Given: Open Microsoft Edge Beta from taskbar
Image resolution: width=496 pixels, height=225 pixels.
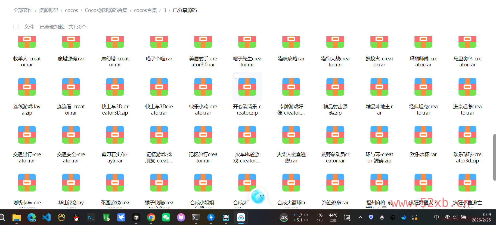Looking at the screenshot, I should 32,217.
